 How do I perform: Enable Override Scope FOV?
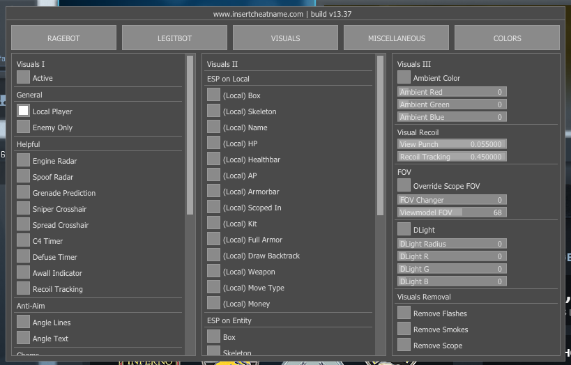coord(404,185)
